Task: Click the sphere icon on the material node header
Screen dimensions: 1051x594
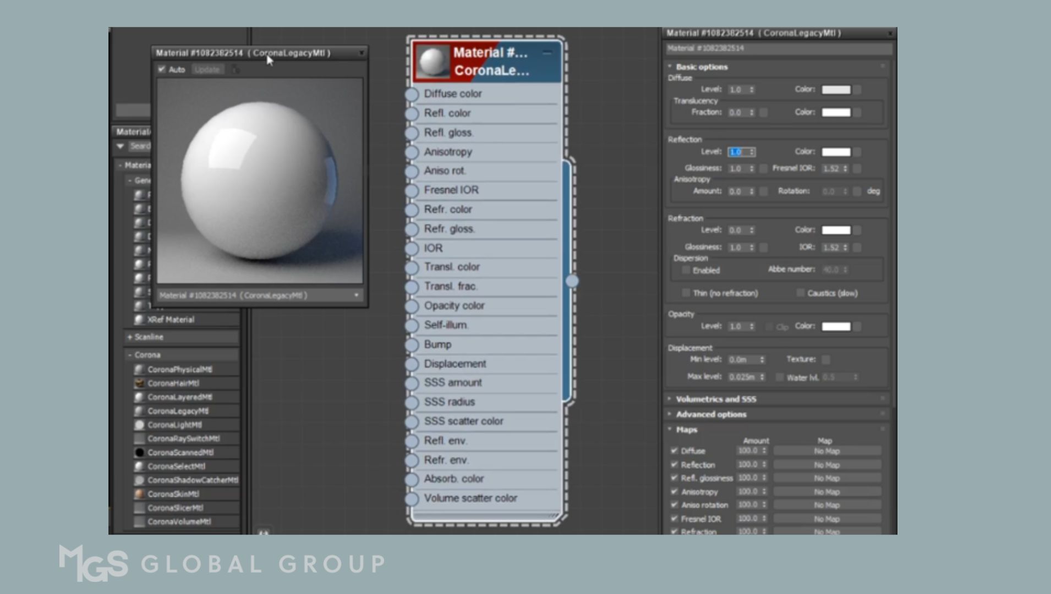Action: point(432,62)
